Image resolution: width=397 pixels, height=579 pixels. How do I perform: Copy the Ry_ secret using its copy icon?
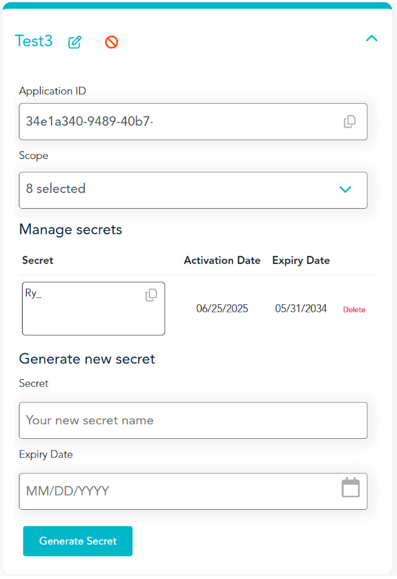click(151, 295)
